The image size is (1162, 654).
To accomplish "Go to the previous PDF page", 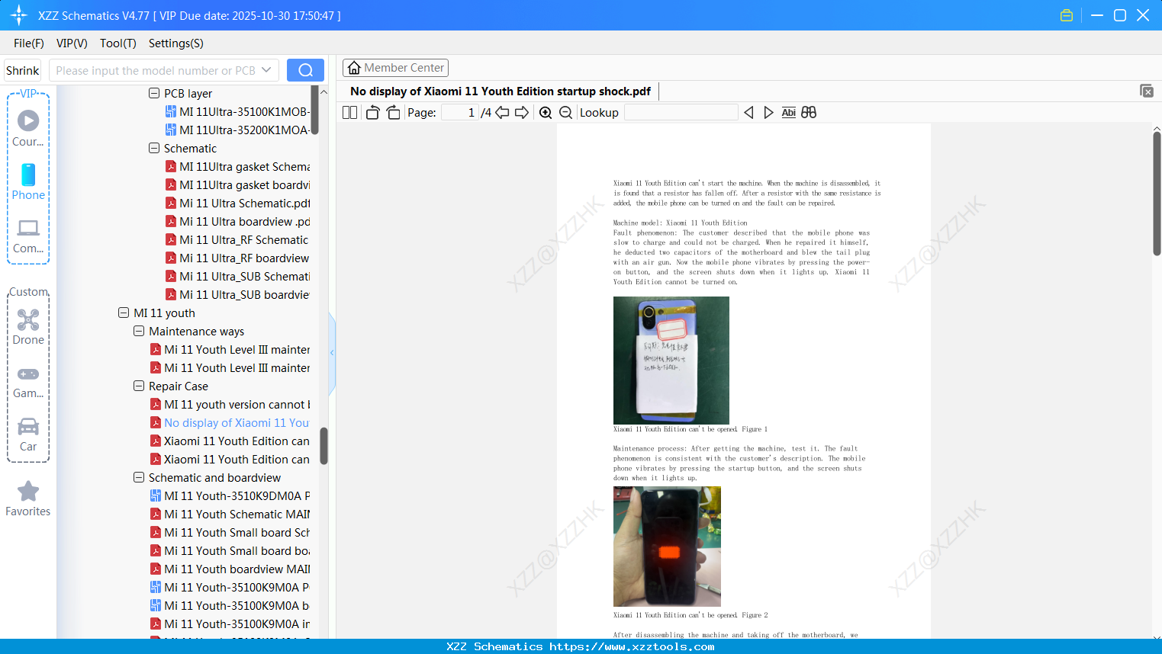I will pos(502,113).
